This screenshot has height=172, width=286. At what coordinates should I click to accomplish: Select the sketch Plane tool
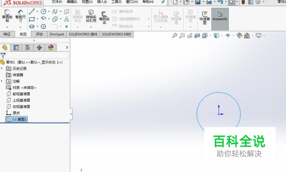pyautogui.click(x=67, y=12)
